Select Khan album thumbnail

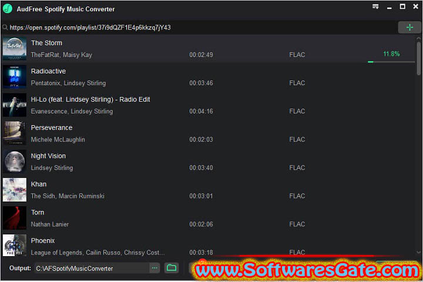[15, 190]
